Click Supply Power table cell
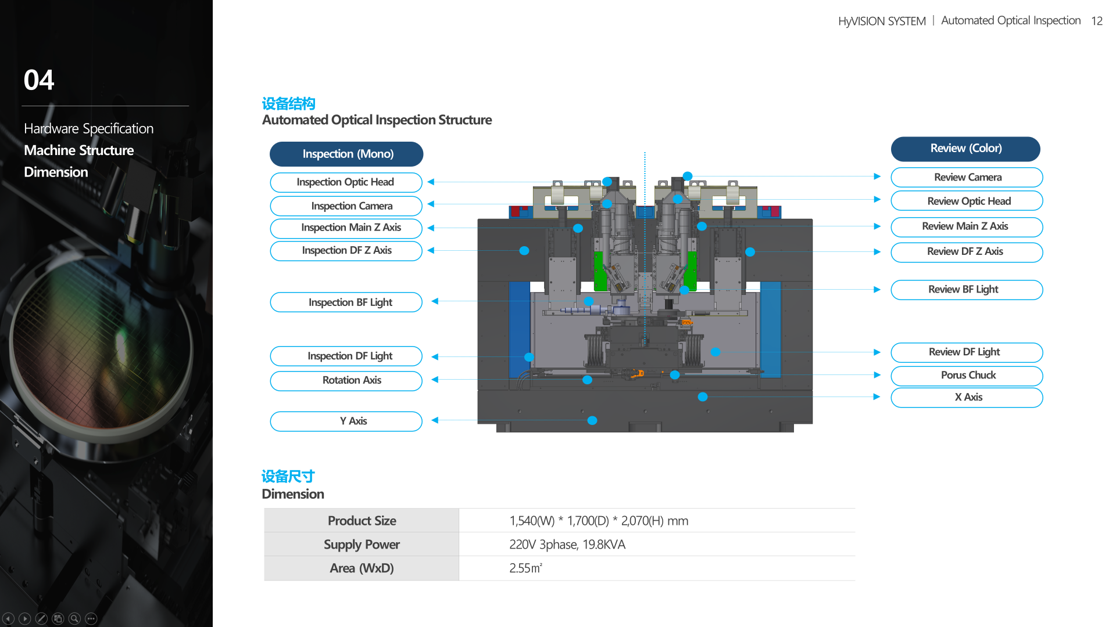 click(362, 545)
